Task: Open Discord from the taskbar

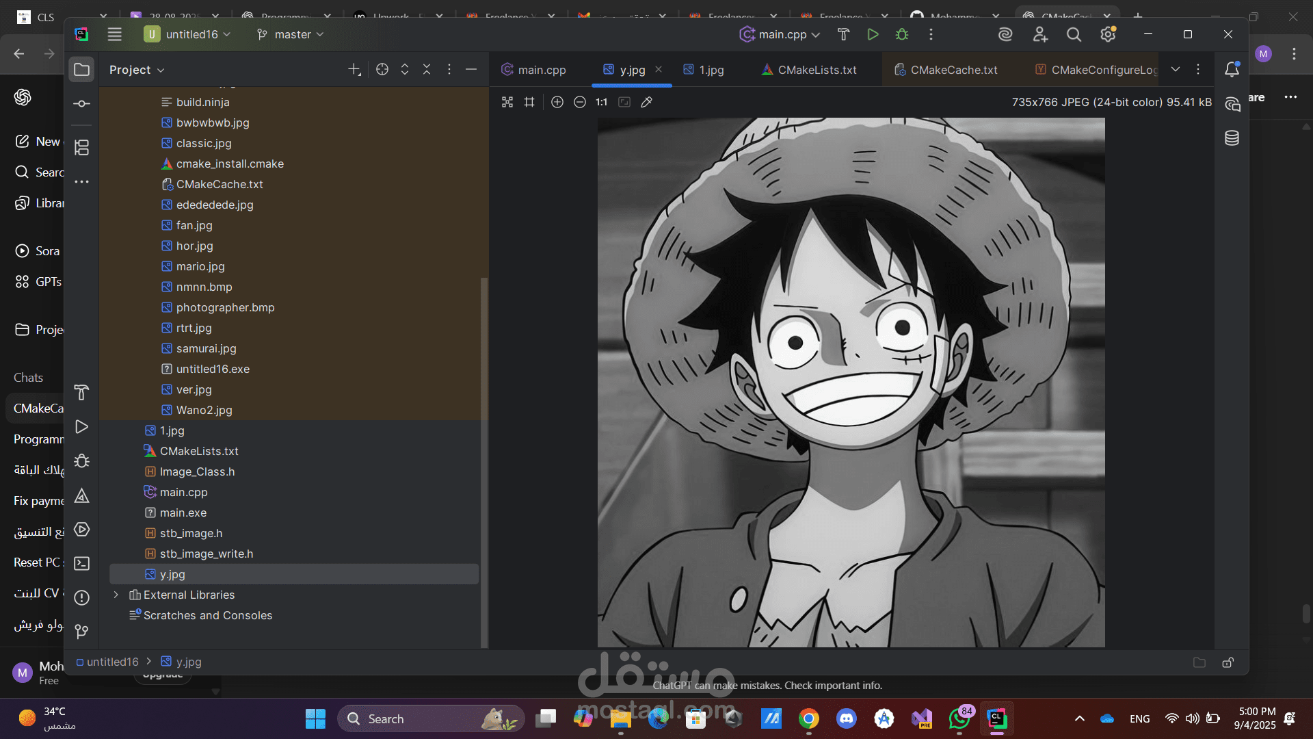Action: pos(847,718)
